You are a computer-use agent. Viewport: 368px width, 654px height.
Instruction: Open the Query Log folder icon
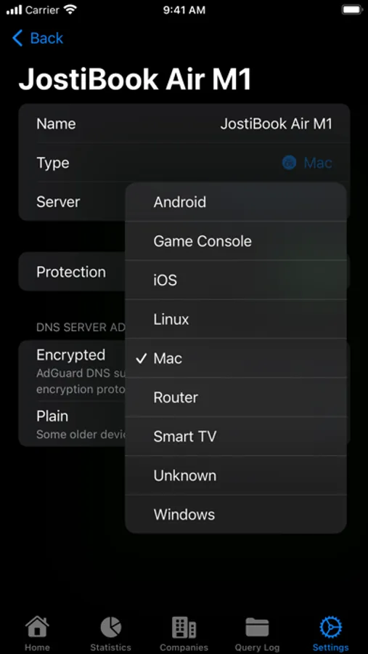pos(257,627)
